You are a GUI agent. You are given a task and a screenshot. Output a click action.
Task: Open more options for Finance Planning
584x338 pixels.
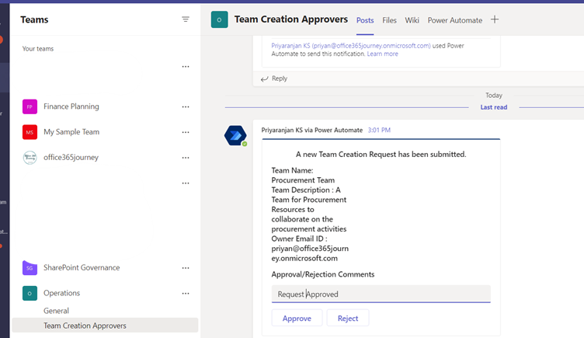coord(186,107)
